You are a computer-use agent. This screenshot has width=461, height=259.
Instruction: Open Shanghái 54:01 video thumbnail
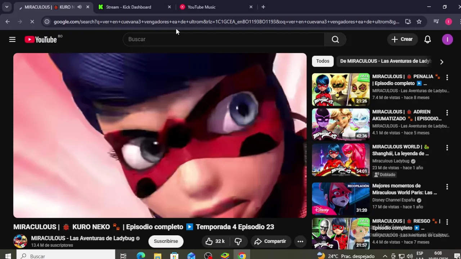[x=341, y=160]
